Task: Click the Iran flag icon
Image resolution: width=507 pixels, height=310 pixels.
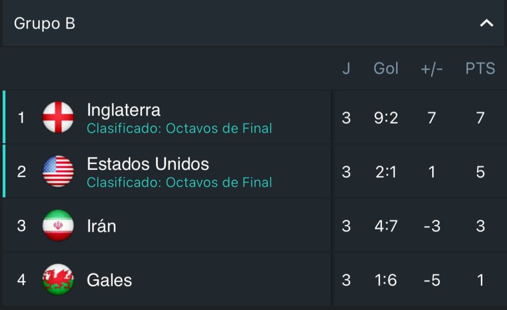Action: click(x=58, y=226)
